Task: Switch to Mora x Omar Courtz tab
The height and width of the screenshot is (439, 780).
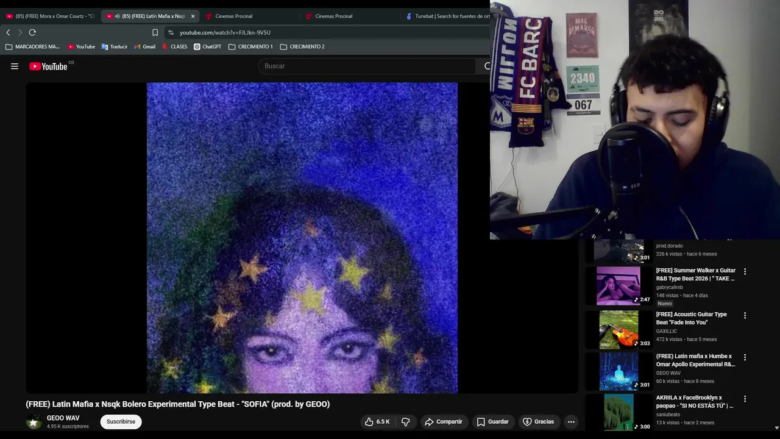Action: point(50,16)
